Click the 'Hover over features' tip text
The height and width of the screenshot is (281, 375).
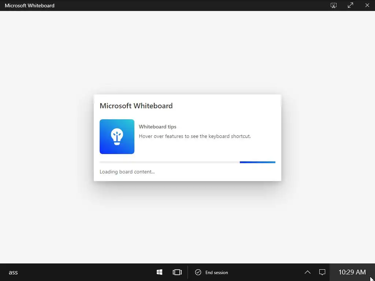(x=195, y=136)
